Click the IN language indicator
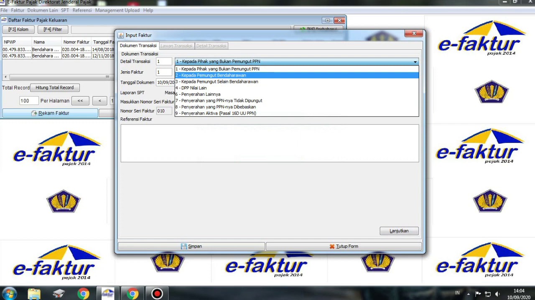The width and height of the screenshot is (535, 300). tap(457, 293)
